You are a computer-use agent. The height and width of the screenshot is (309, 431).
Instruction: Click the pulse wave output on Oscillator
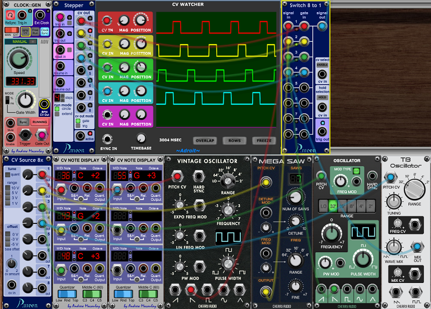click(x=347, y=289)
